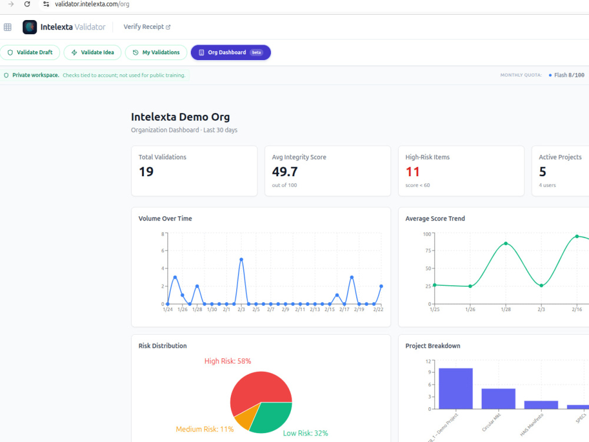Click the lightning icon in Validate Idea
Image resolution: width=589 pixels, height=442 pixels.
74,52
